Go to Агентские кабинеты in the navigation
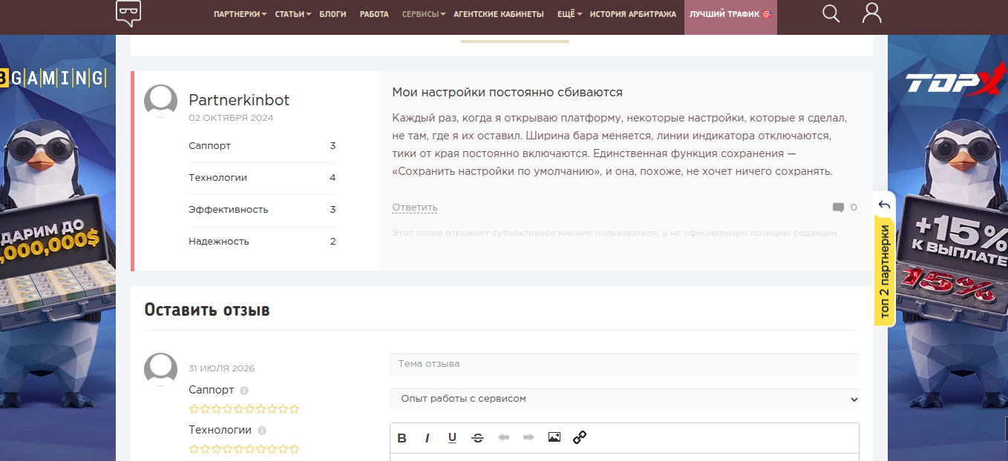 pos(498,14)
